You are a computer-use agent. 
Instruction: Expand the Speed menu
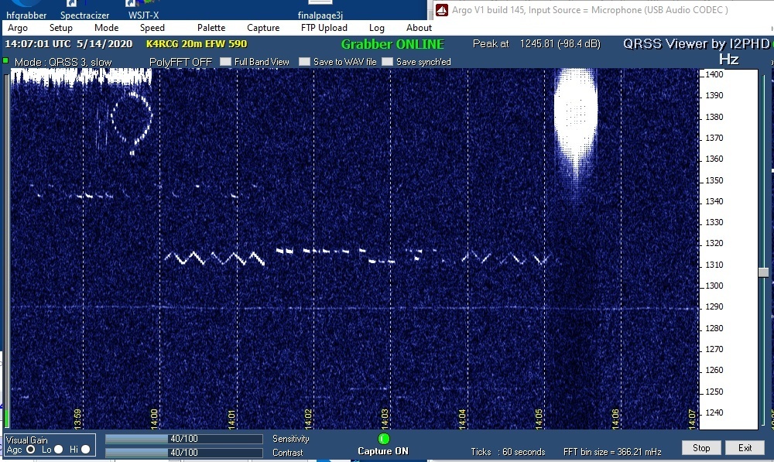pyautogui.click(x=152, y=28)
